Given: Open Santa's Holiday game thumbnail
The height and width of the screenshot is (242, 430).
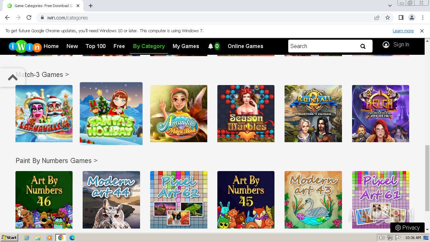Looking at the screenshot, I should 111,114.
